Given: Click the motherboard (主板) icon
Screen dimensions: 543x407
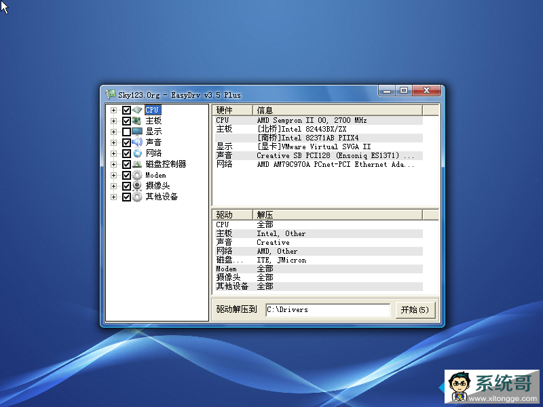Looking at the screenshot, I should click(x=137, y=121).
